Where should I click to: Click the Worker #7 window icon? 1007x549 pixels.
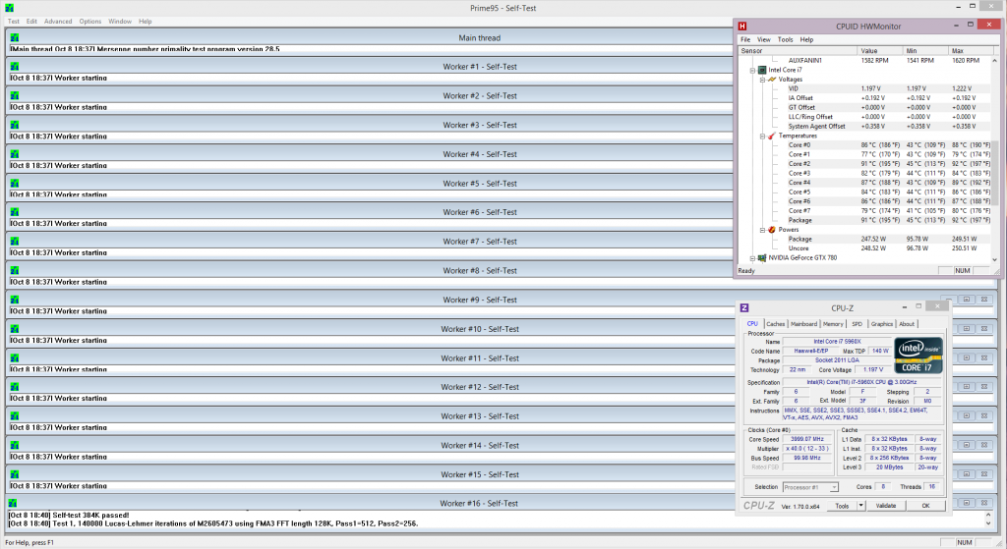tap(14, 242)
